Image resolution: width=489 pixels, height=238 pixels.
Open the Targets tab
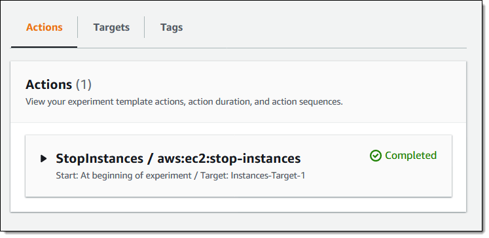point(111,27)
